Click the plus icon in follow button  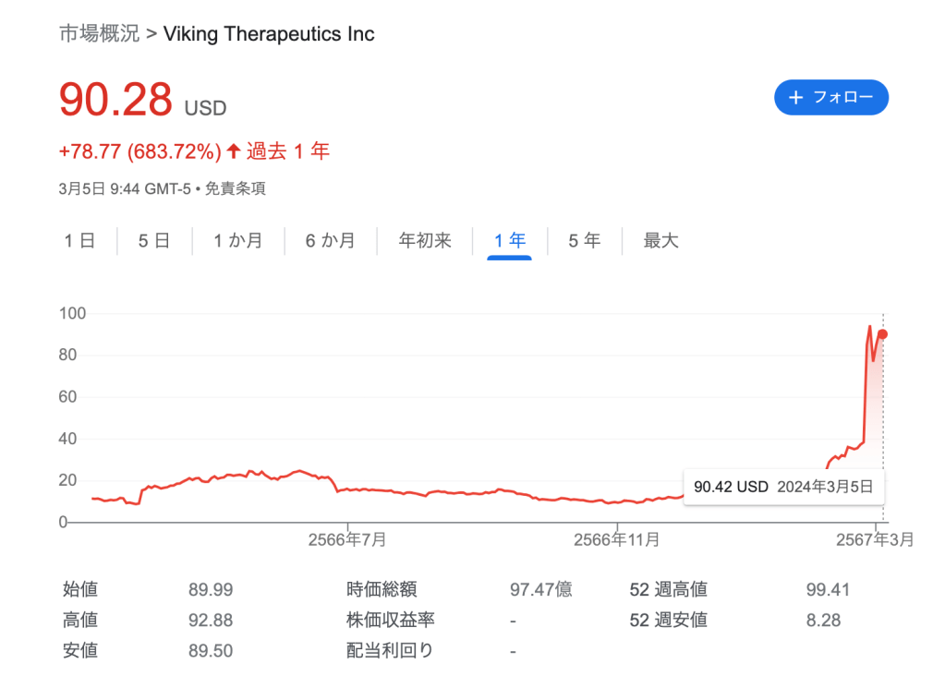click(x=796, y=97)
